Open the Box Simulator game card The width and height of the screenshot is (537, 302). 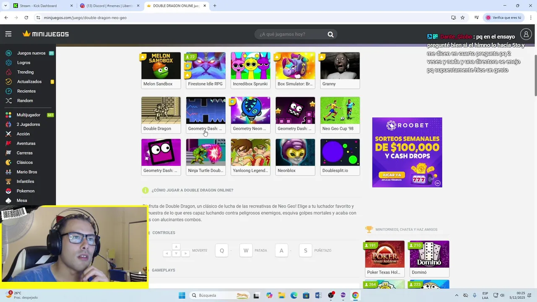pyautogui.click(x=295, y=70)
